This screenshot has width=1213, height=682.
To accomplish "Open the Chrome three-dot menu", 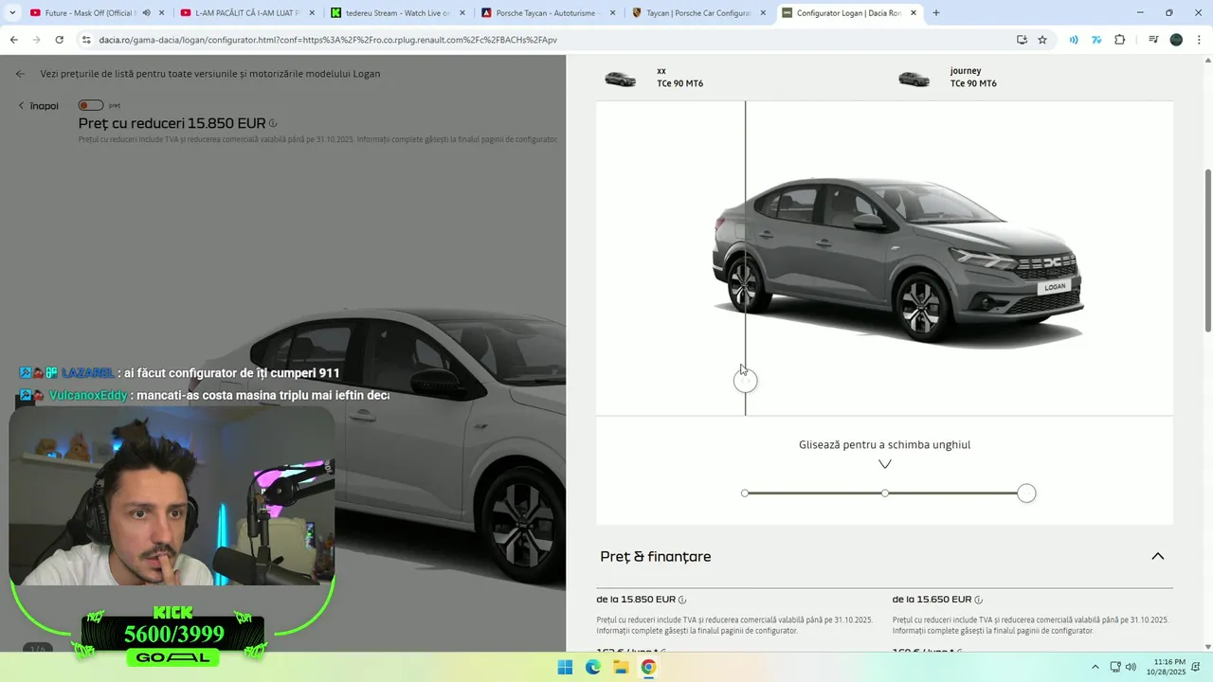I will pyautogui.click(x=1199, y=40).
